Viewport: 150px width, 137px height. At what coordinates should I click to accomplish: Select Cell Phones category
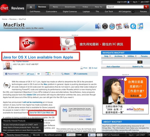pos(35,12)
